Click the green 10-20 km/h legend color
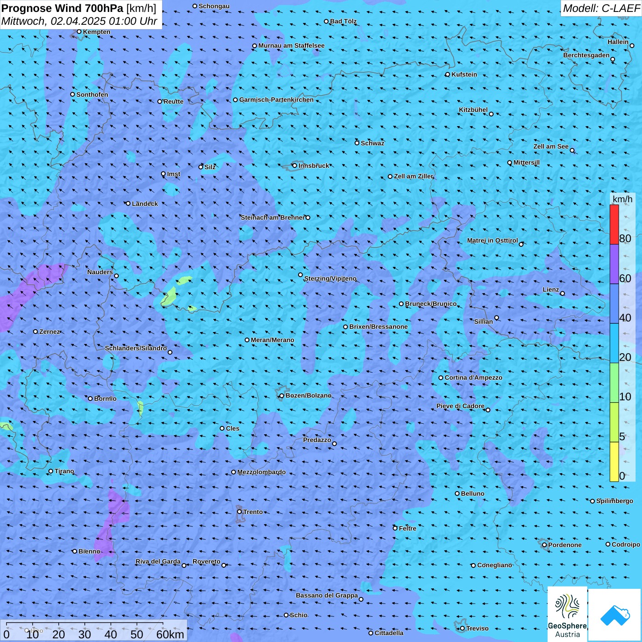The height and width of the screenshot is (642, 642). (x=614, y=383)
